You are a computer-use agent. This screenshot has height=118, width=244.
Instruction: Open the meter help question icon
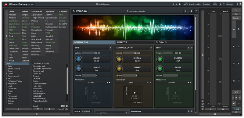[x=203, y=109]
